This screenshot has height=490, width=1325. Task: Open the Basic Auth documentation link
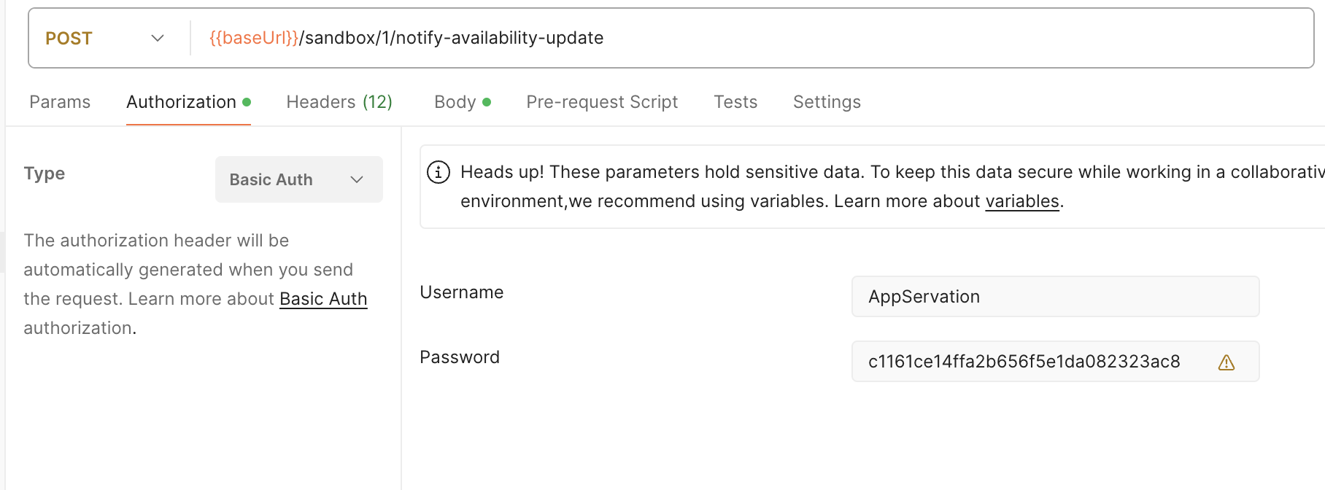(323, 299)
